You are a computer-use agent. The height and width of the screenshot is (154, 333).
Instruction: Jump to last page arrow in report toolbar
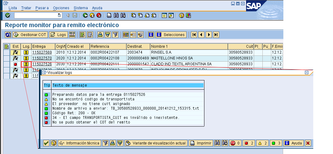[x=216, y=34]
